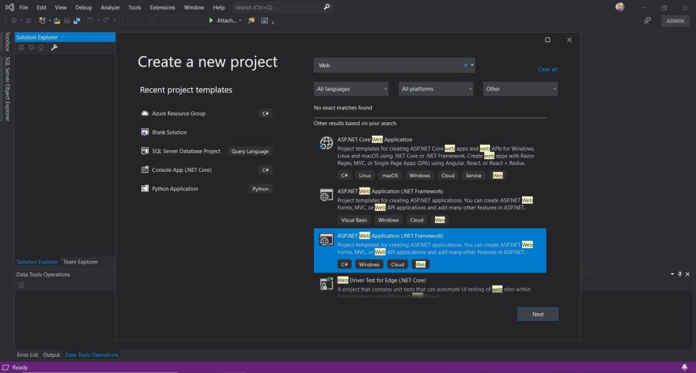This screenshot has height=373, width=696.
Task: Open the Analyze menu
Action: tap(109, 7)
